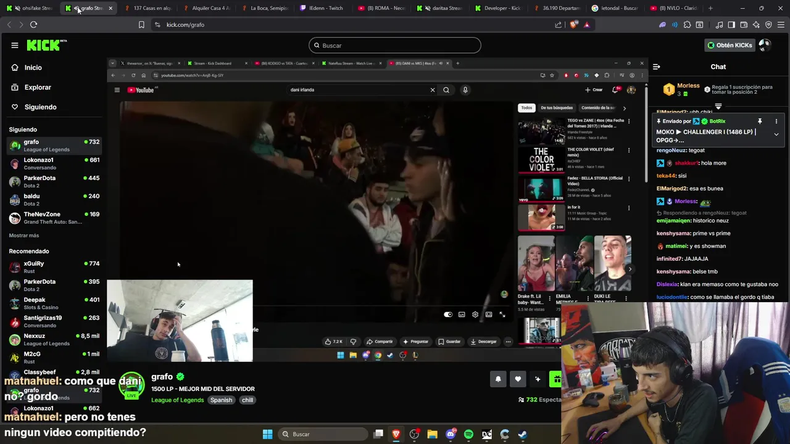
Task: Open Deepak Slots & Casino channel
Action: [x=54, y=303]
